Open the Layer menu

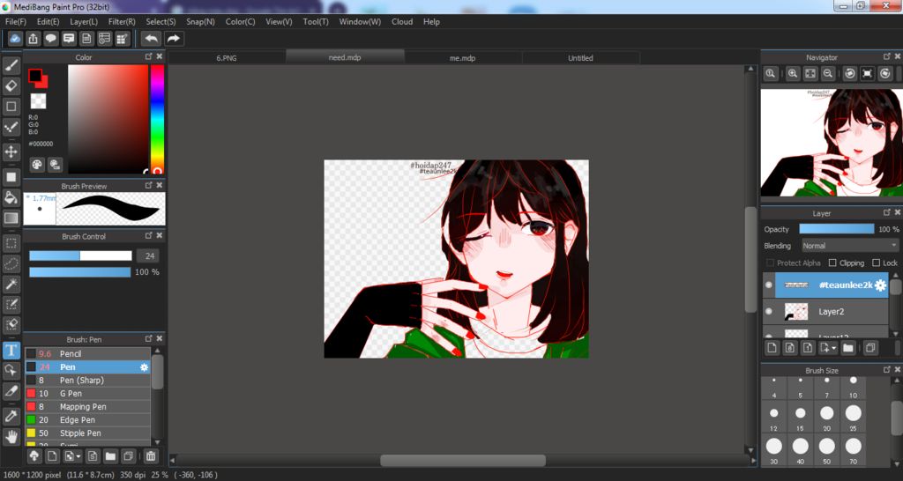pyautogui.click(x=84, y=21)
